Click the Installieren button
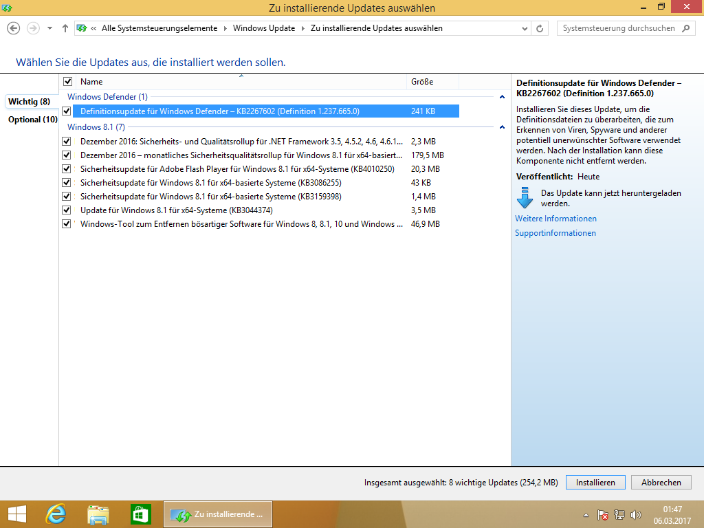This screenshot has height=528, width=704. tap(595, 482)
